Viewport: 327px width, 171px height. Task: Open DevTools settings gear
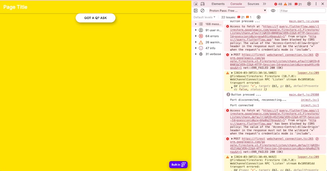(x=309, y=4)
